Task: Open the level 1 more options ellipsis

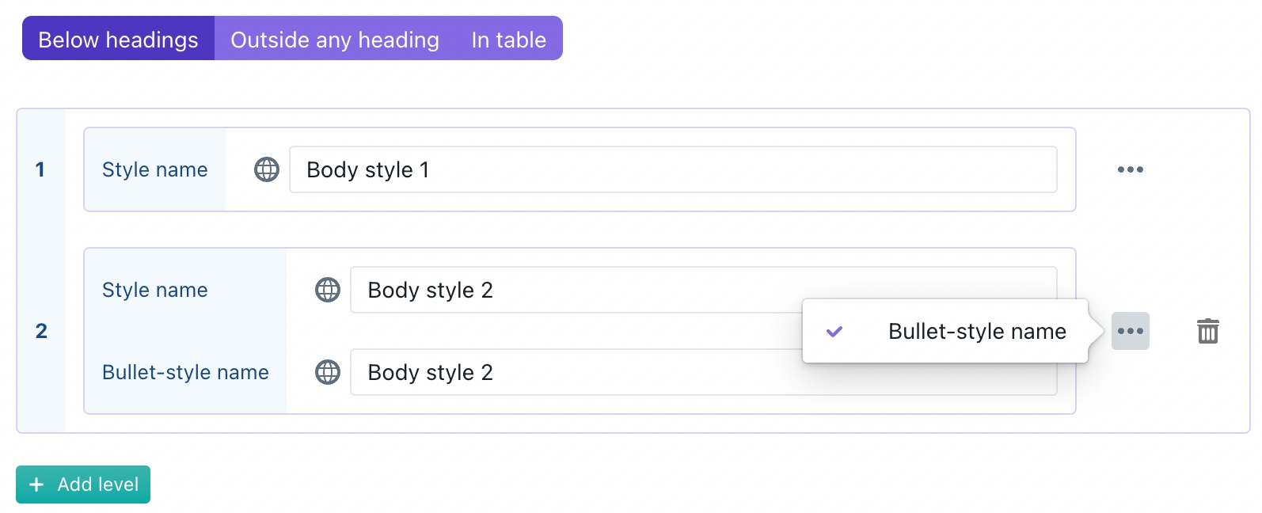Action: click(1130, 169)
